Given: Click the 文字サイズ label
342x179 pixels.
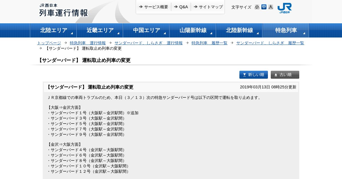Looking at the screenshot, I should 241,7.
